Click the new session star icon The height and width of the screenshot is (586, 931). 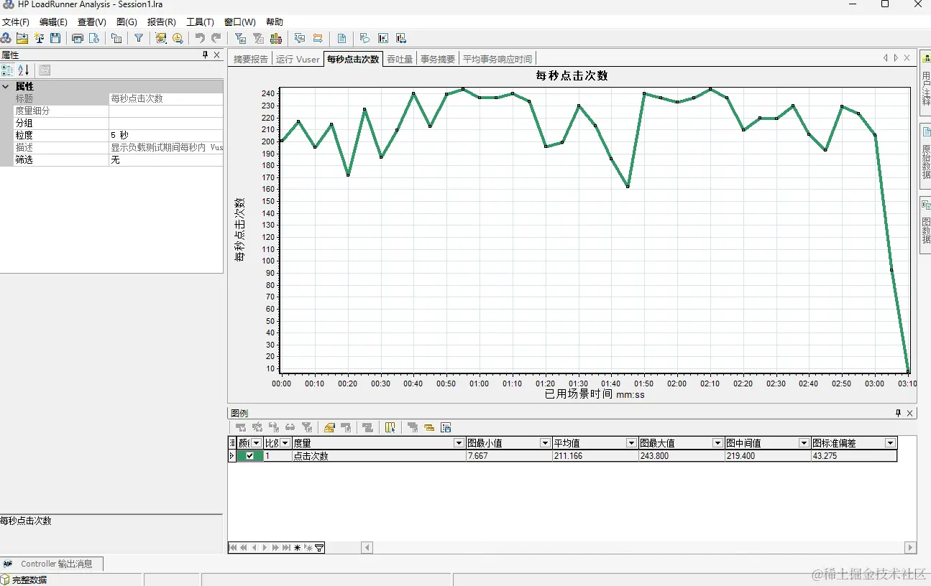click(x=39, y=38)
